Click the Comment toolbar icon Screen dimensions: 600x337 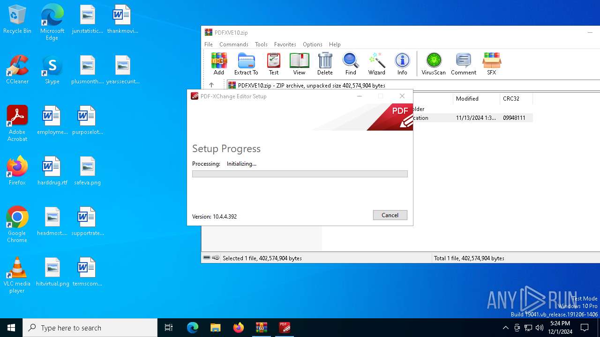point(464,64)
